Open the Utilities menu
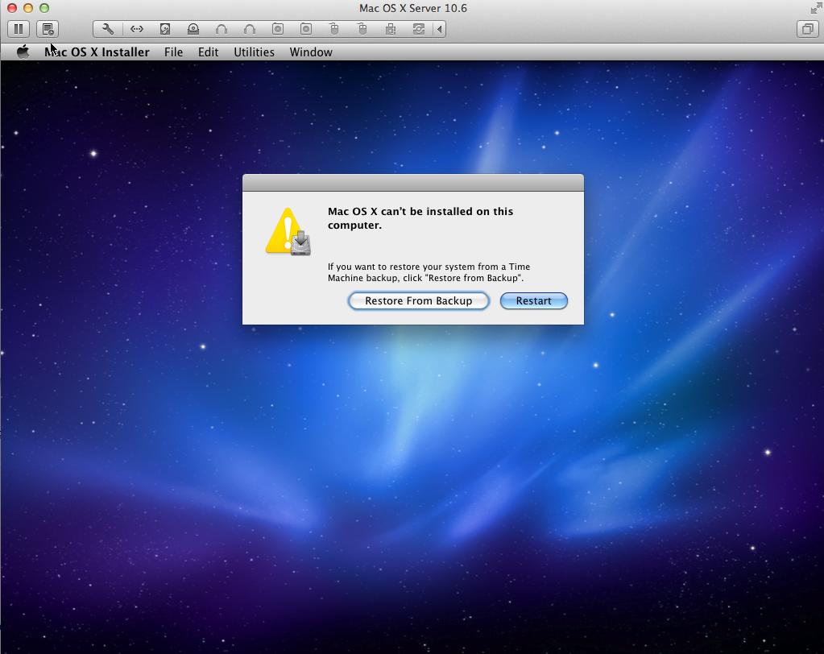 tap(254, 52)
